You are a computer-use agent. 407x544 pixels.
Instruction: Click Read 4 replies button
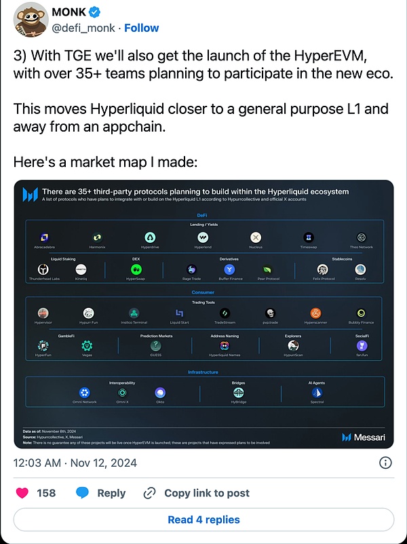[x=203, y=520]
